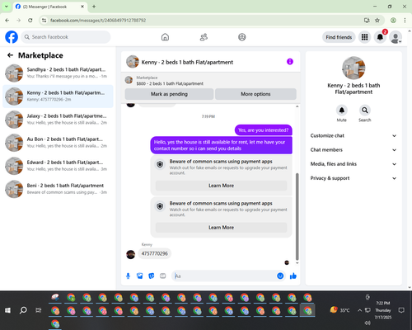
Task: Click Kenny's large profile thumbnail
Action: [x=353, y=68]
